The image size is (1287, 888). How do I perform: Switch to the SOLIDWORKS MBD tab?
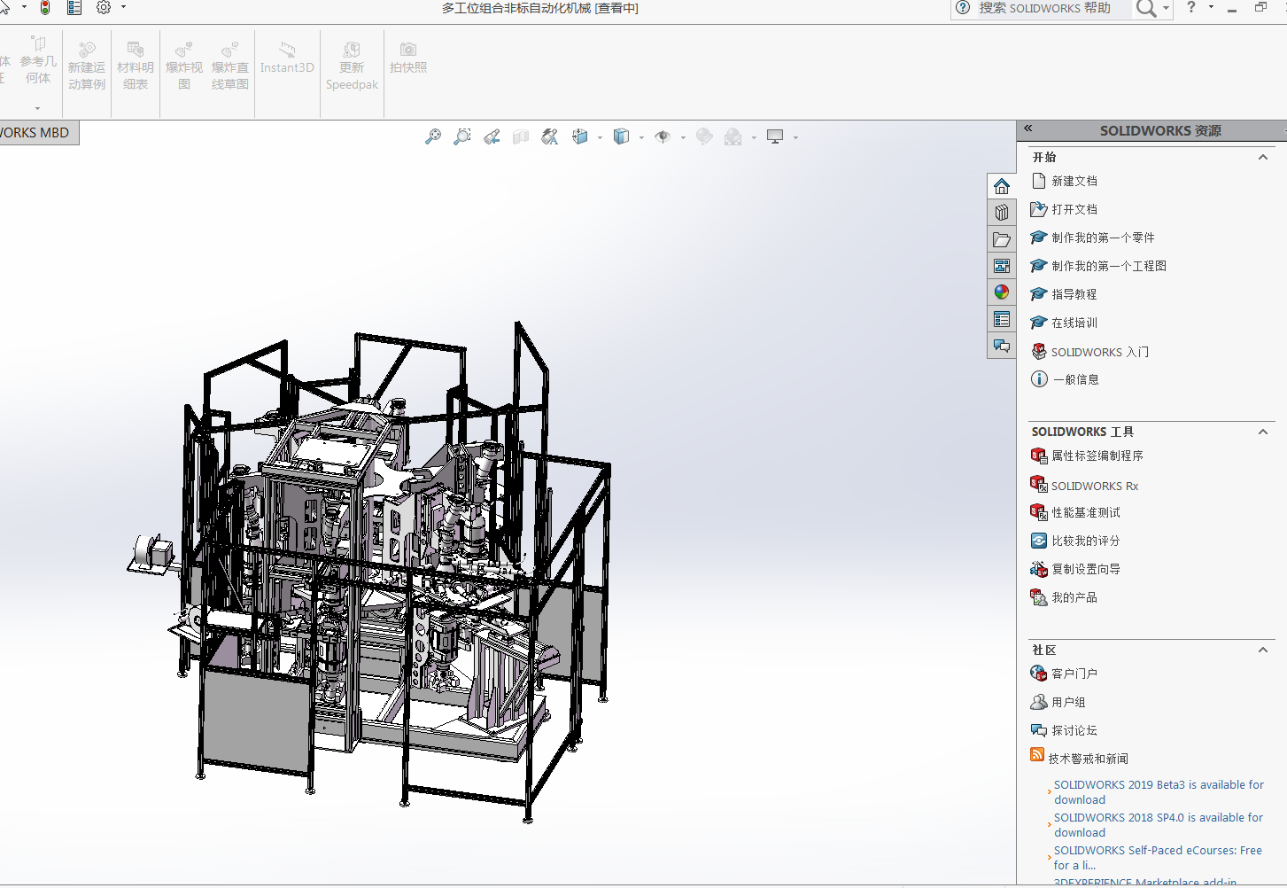pos(35,133)
